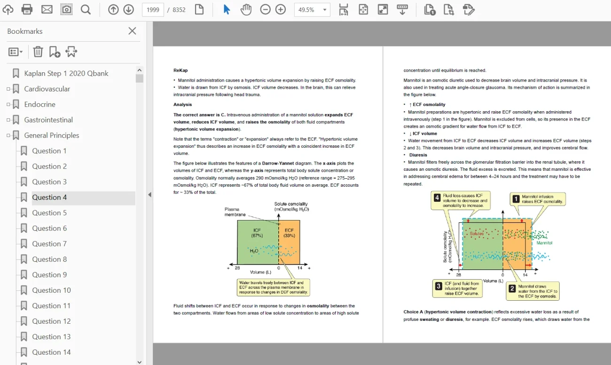Zoom out with minus button
The width and height of the screenshot is (611, 365).
266,9
